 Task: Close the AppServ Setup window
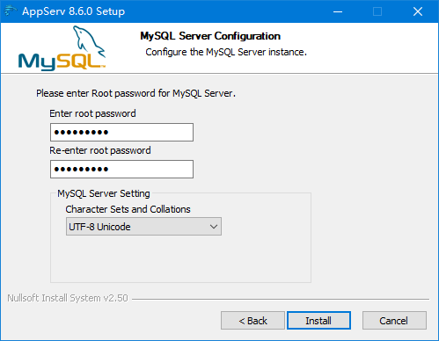418,11
